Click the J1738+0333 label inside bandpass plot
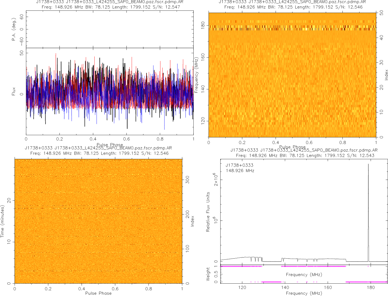 (239, 165)
